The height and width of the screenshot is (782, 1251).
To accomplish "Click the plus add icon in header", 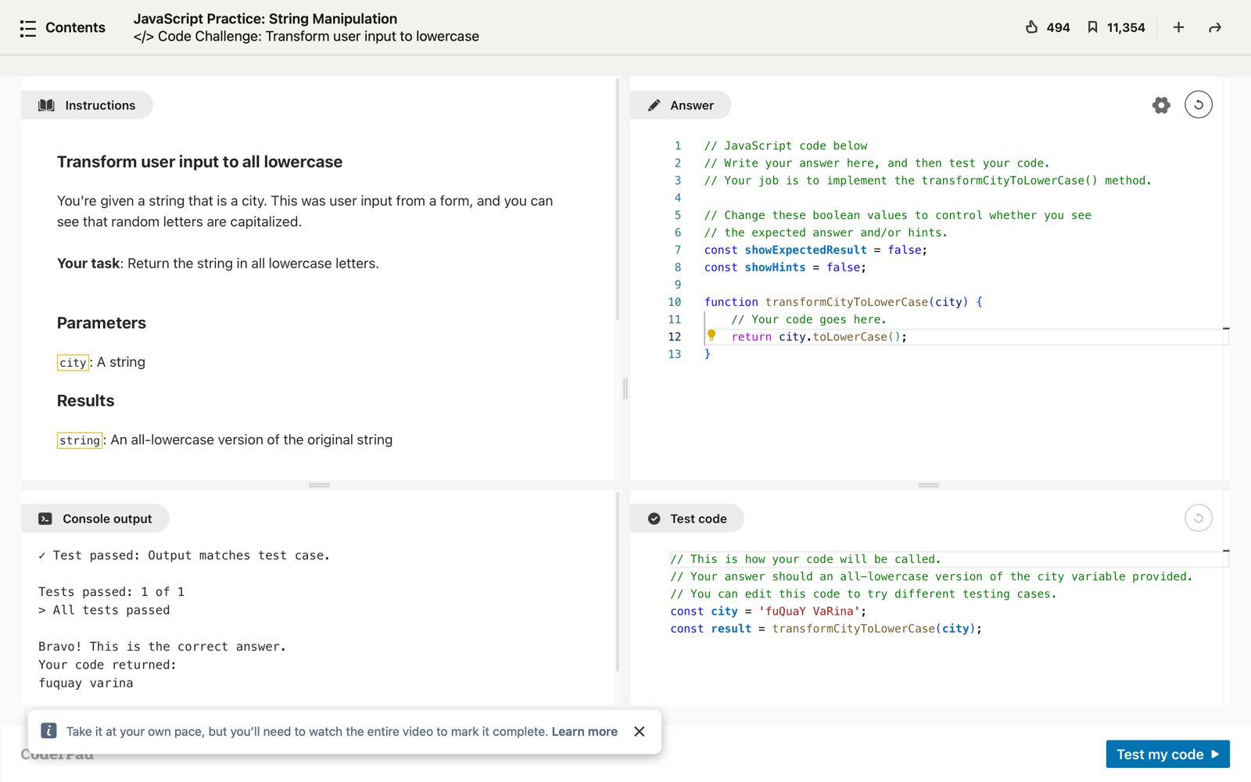I will coord(1178,28).
